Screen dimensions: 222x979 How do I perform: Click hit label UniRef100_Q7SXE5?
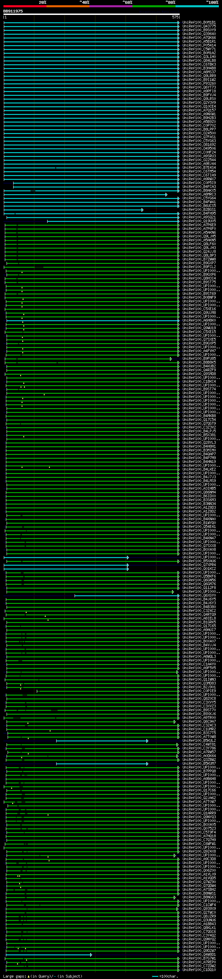tap(199, 340)
